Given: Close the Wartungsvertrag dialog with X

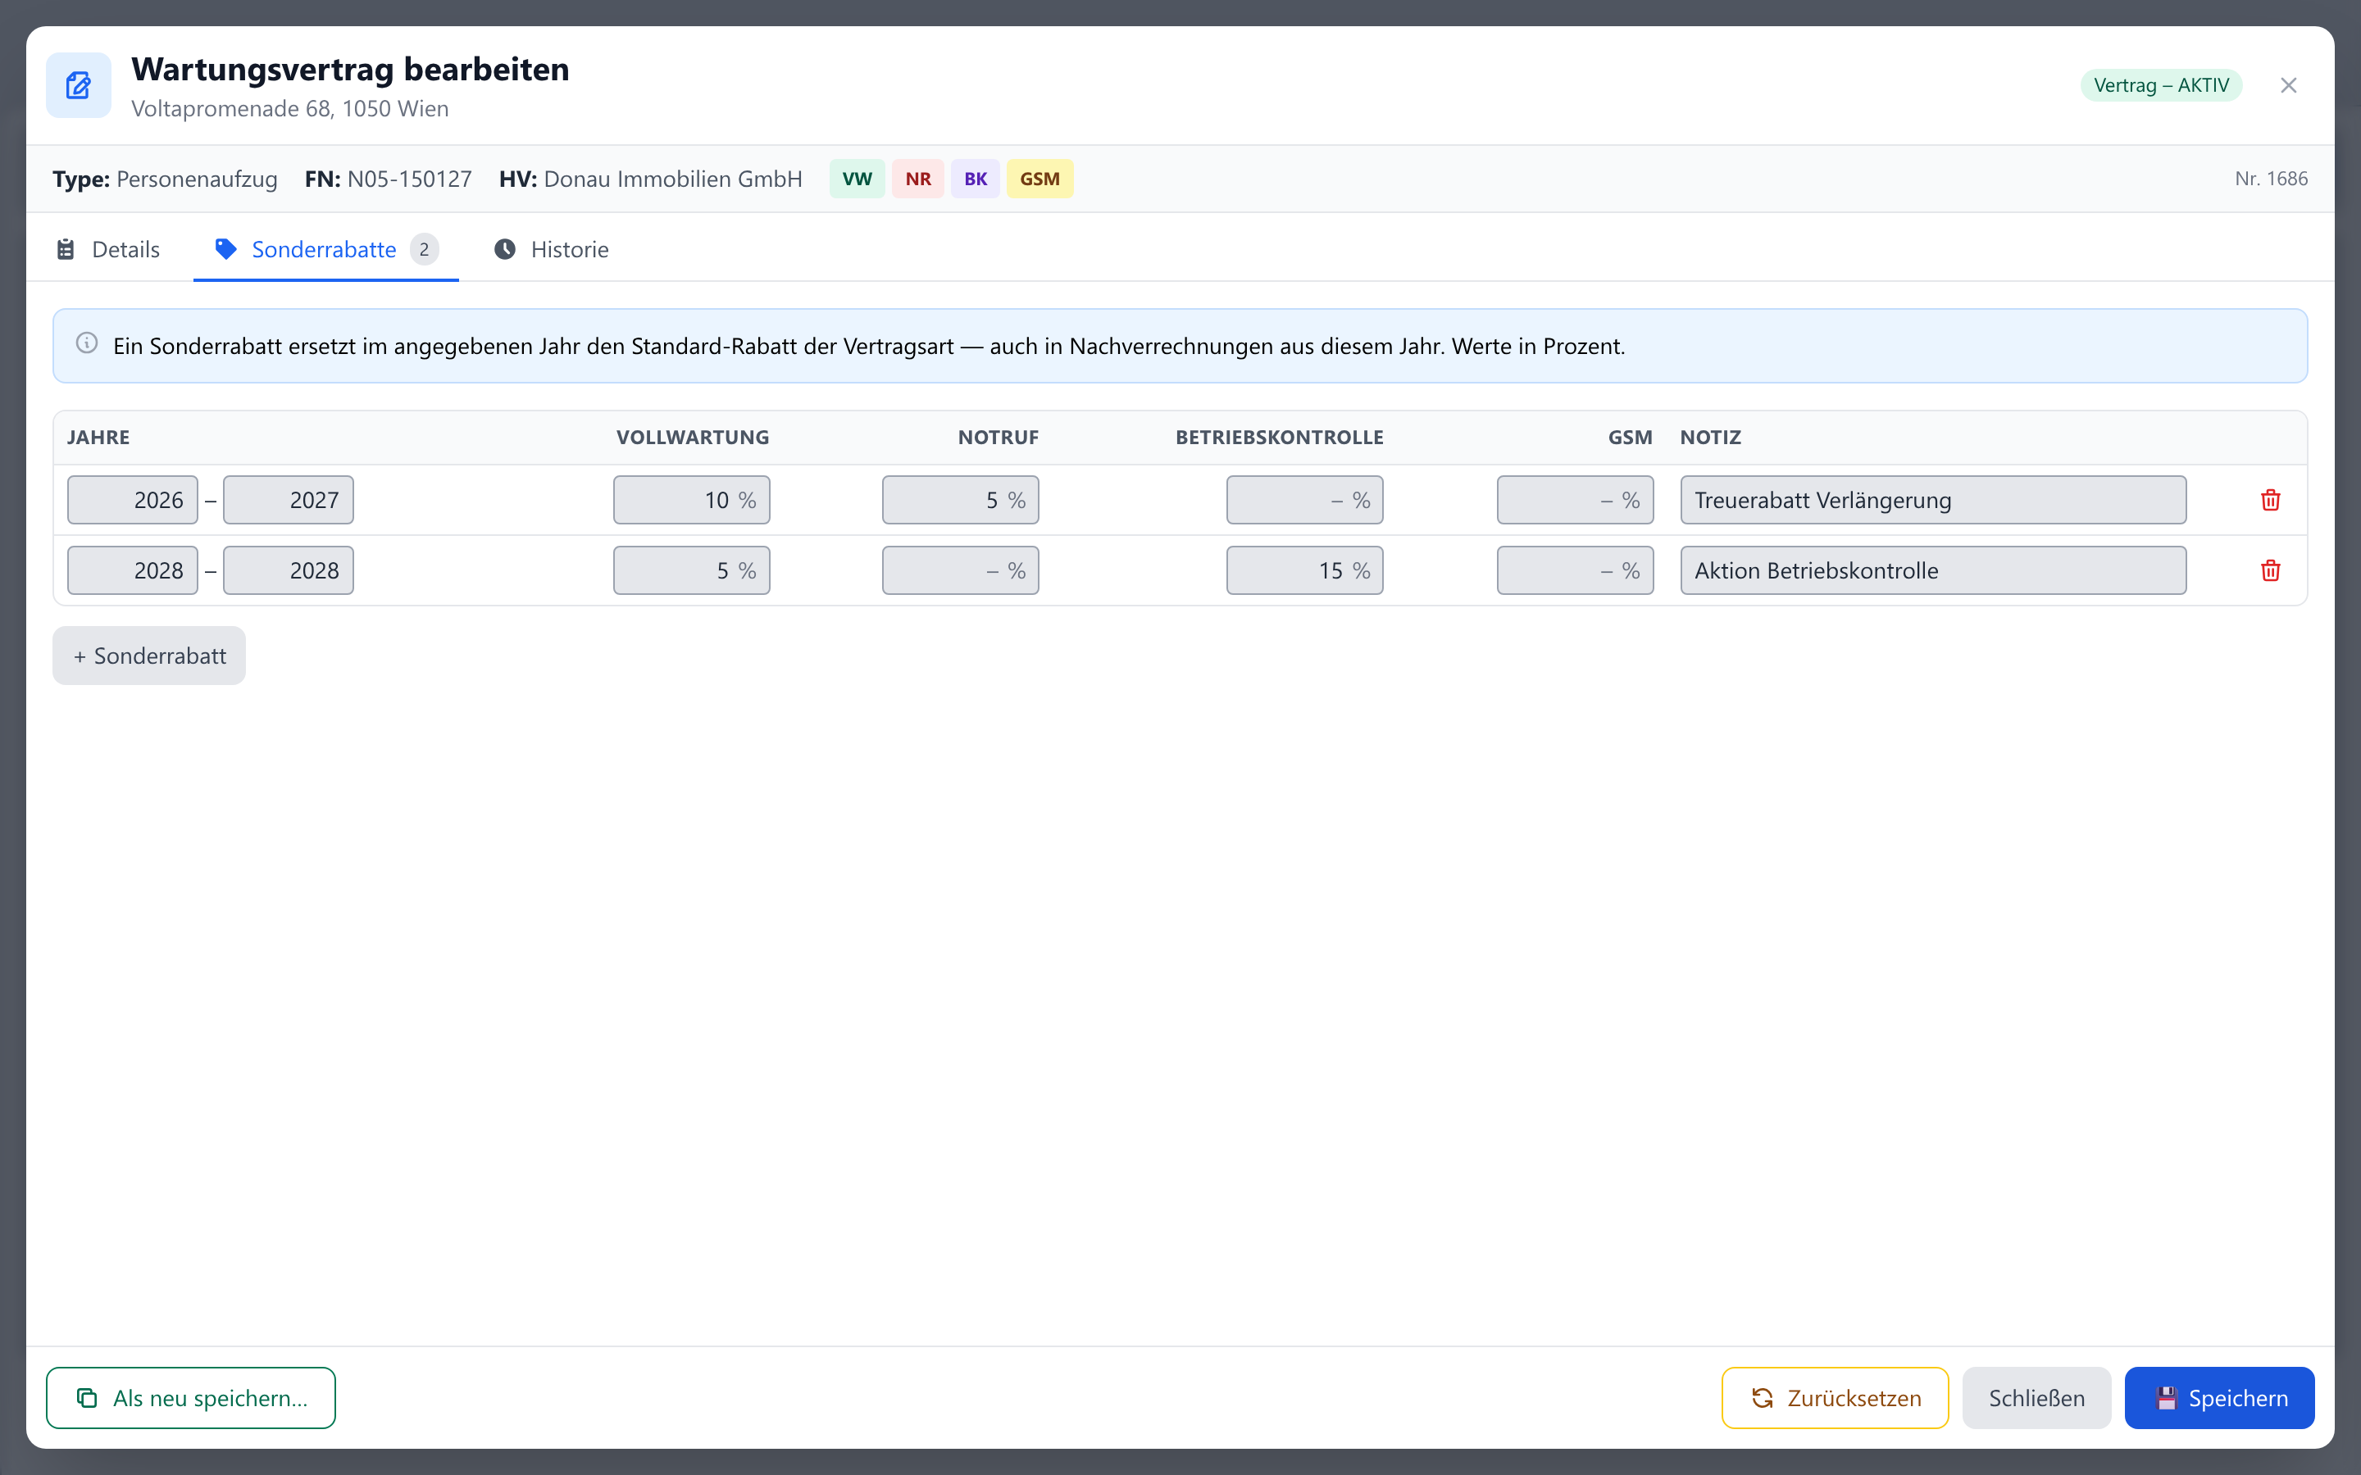Looking at the screenshot, I should point(2288,86).
